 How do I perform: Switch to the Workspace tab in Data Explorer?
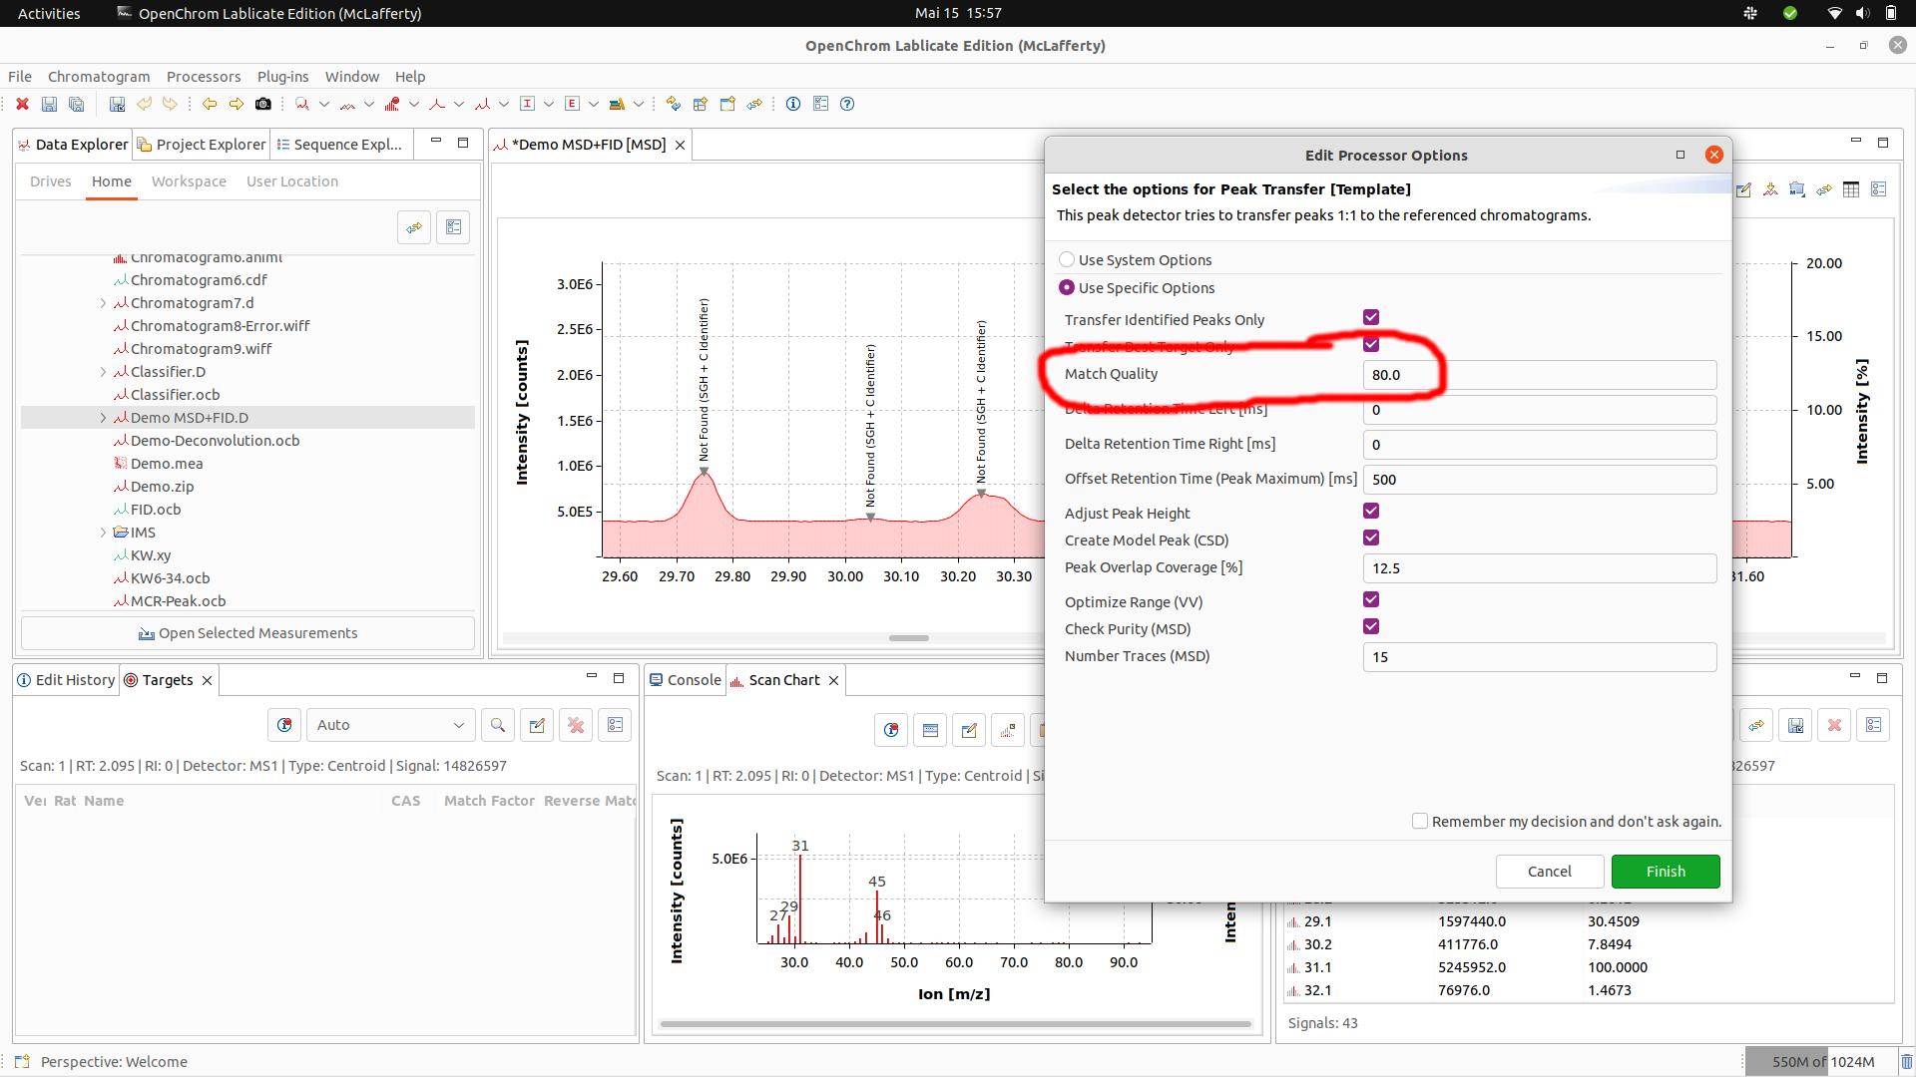coord(188,180)
